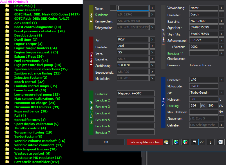This screenshot has width=226, height=165.
Task: Click the globe download icon with blue arrow
Action: 176,142
